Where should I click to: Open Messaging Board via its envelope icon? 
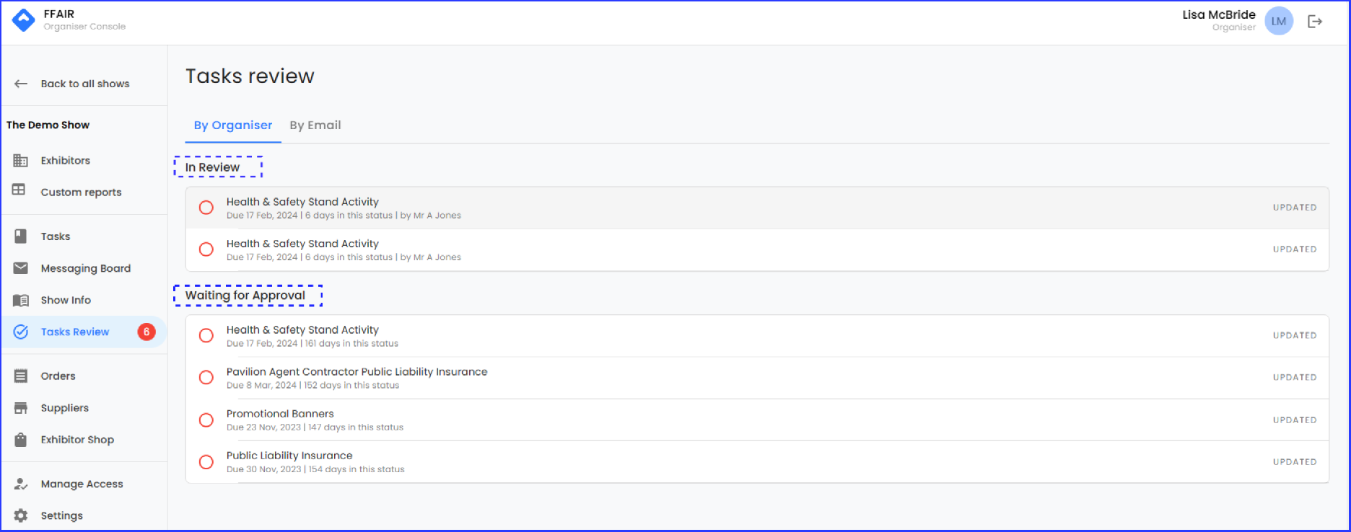click(x=21, y=268)
